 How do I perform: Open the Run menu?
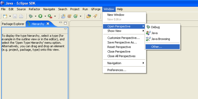85,9
